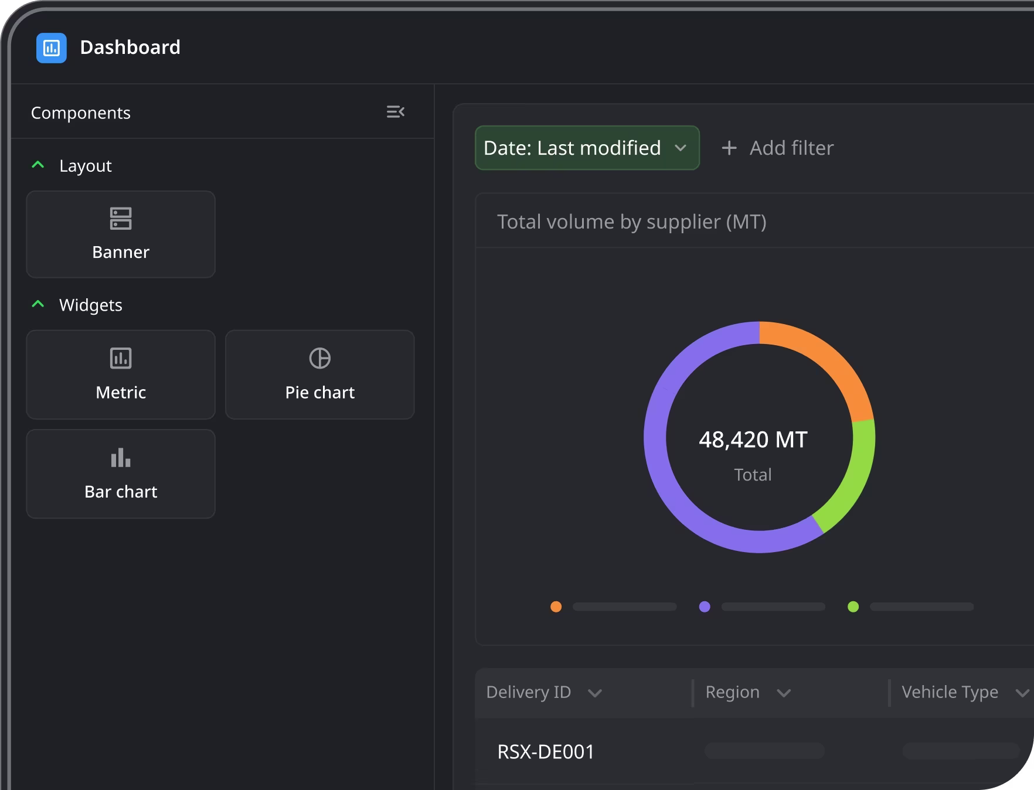Select the Metric widget tile
The height and width of the screenshot is (790, 1034).
click(121, 374)
